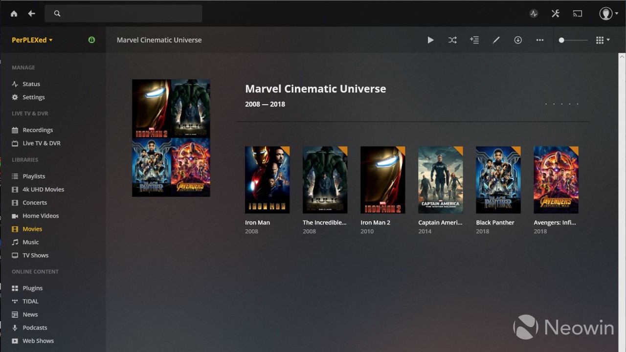Image resolution: width=626 pixels, height=352 pixels.
Task: Open Iron Man 2 poster thumbnail
Action: tap(382, 180)
